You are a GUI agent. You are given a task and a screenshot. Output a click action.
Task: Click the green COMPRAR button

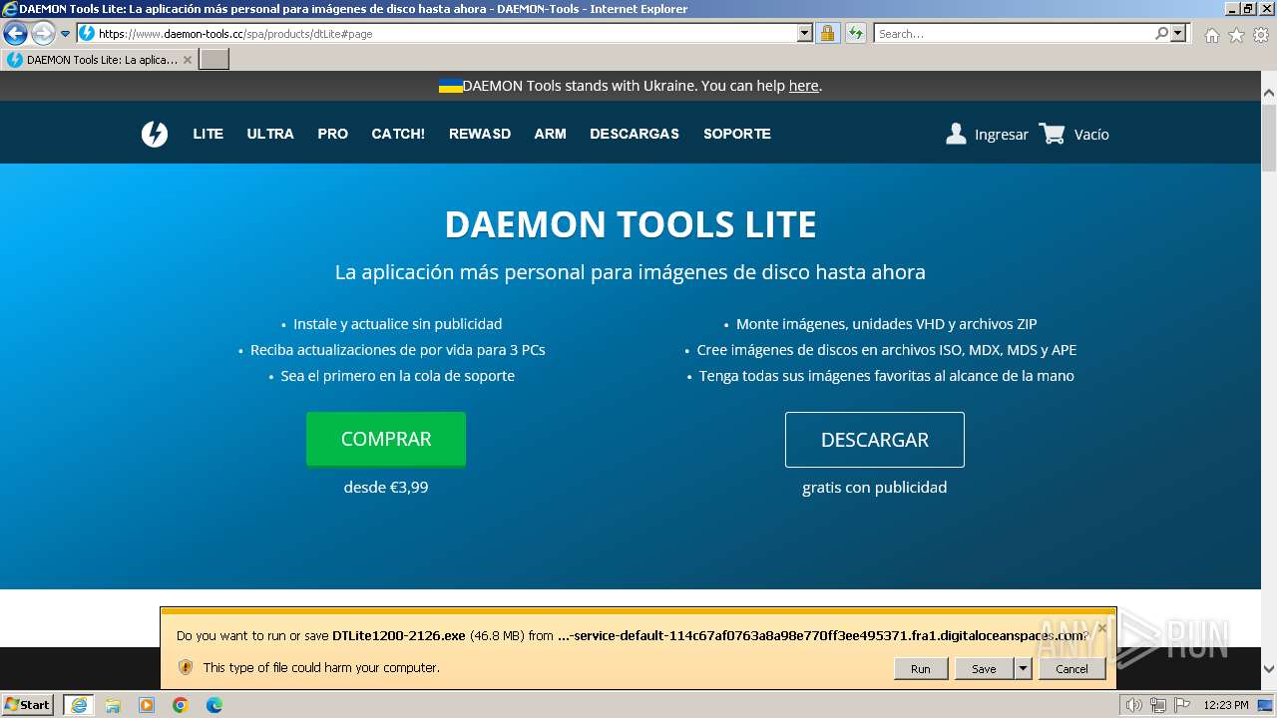click(x=386, y=439)
